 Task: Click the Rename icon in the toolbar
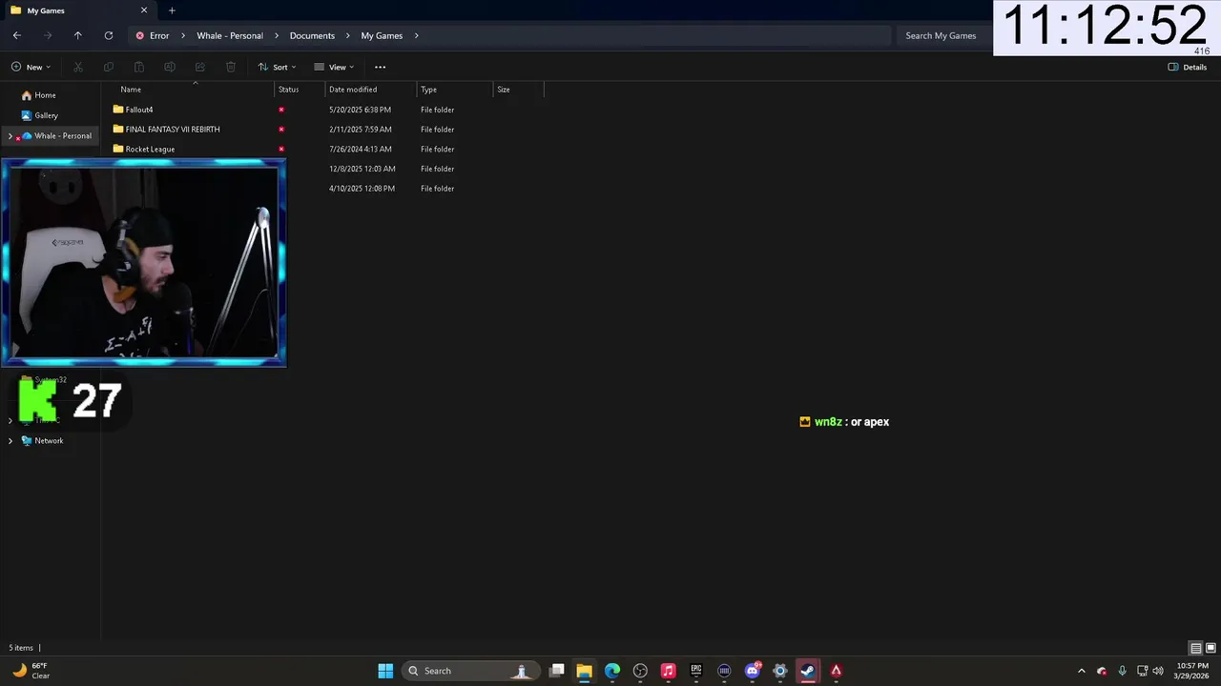170,67
